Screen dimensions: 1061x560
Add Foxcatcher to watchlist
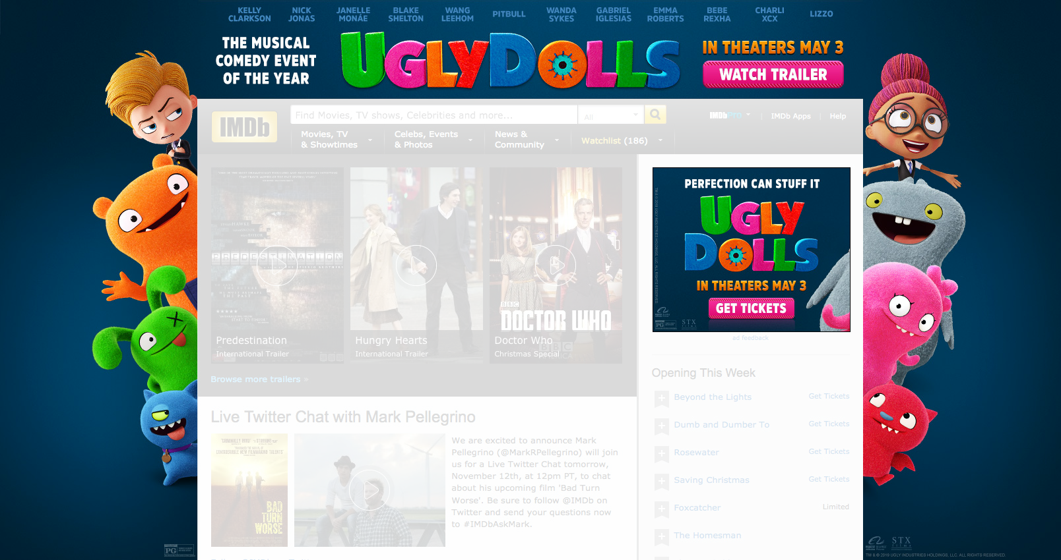point(661,509)
